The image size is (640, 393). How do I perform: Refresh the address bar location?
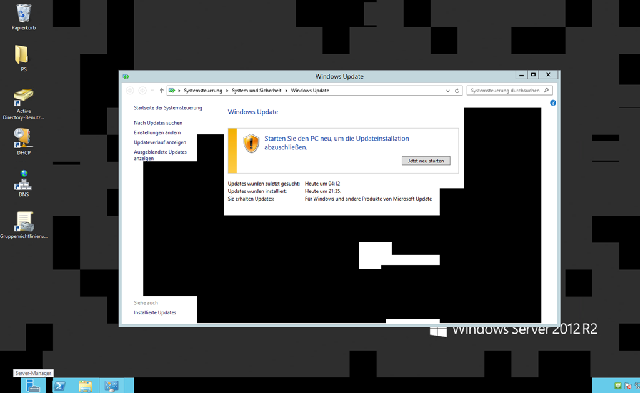tap(457, 91)
